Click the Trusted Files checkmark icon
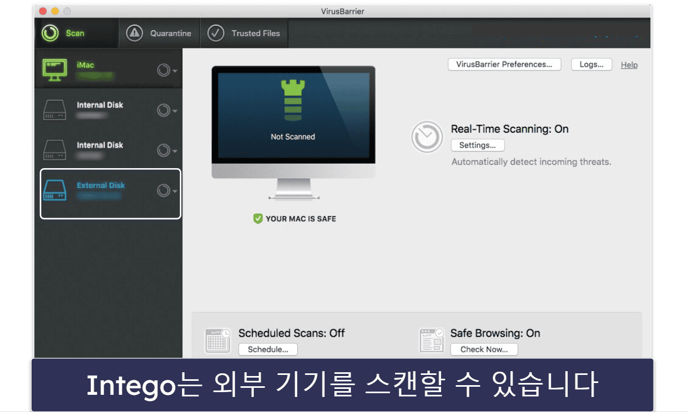The height and width of the screenshot is (412, 688). [216, 33]
